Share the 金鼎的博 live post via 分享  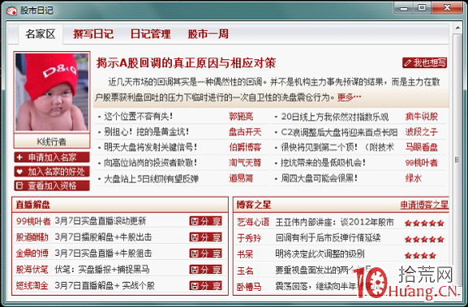206,254
